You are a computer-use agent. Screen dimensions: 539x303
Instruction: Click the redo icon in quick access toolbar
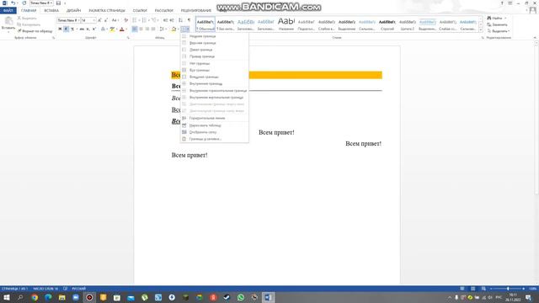click(x=24, y=3)
